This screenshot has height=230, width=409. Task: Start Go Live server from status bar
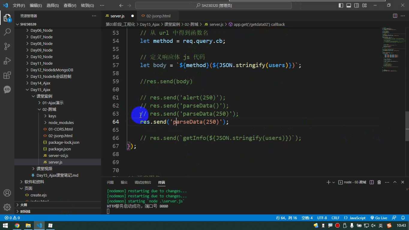tap(379, 218)
